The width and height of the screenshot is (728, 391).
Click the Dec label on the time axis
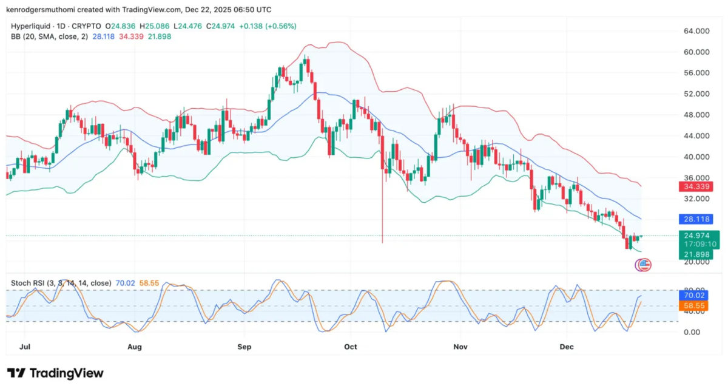pos(566,347)
